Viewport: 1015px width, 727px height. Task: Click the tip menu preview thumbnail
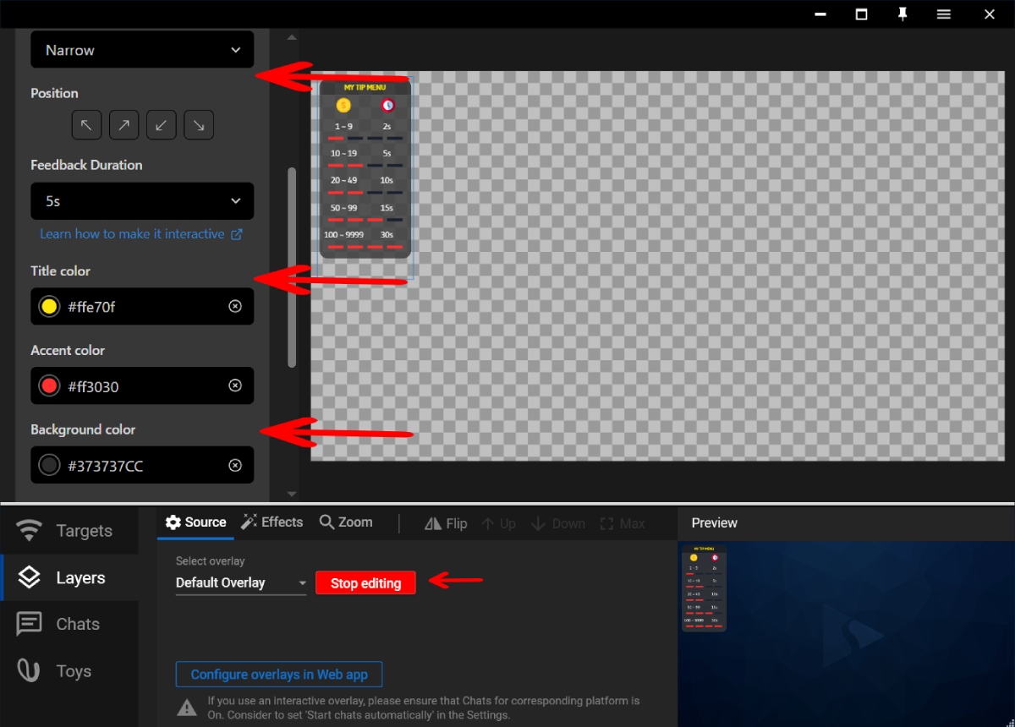coord(704,588)
